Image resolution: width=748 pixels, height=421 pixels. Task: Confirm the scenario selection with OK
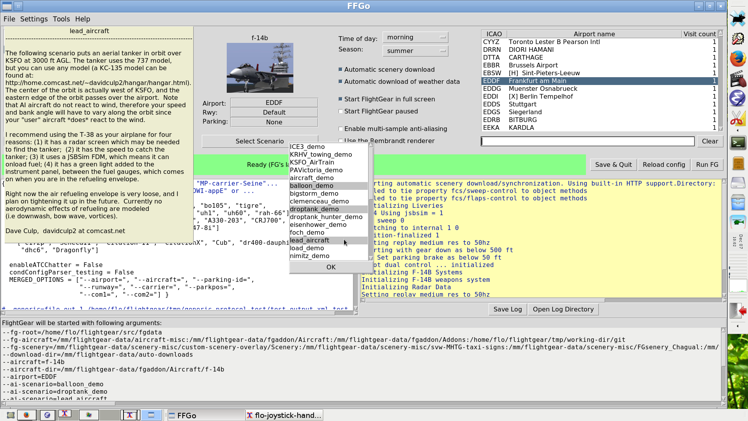click(x=331, y=267)
